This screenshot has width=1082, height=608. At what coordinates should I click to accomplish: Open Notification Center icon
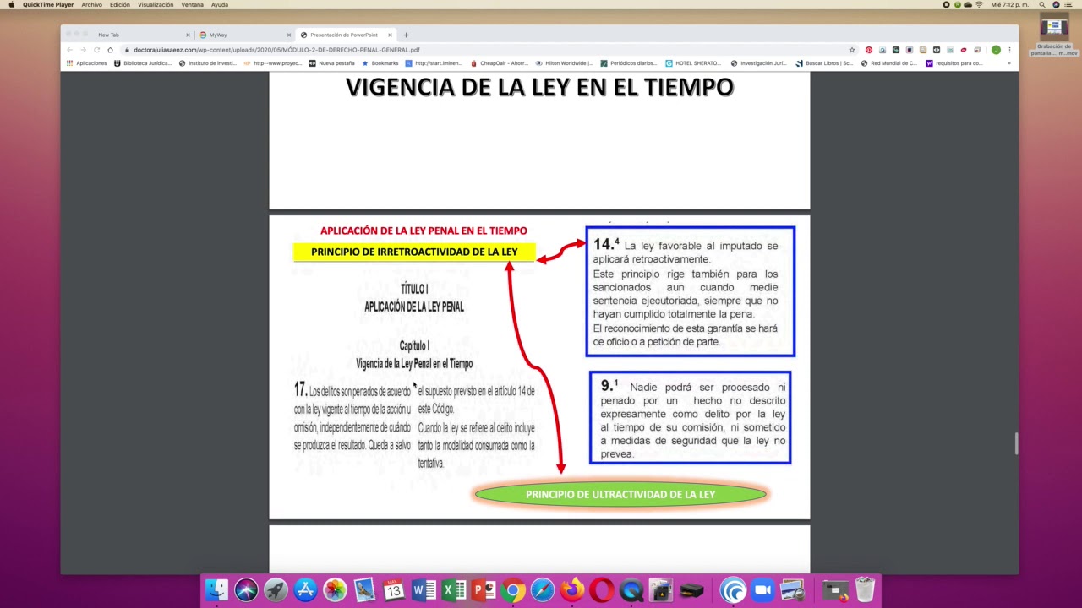[x=1070, y=5]
